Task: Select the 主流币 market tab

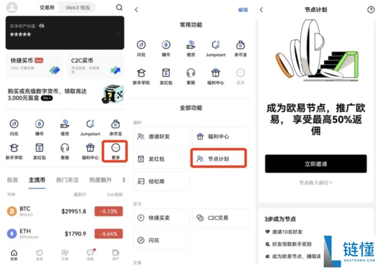Action: [x=37, y=180]
